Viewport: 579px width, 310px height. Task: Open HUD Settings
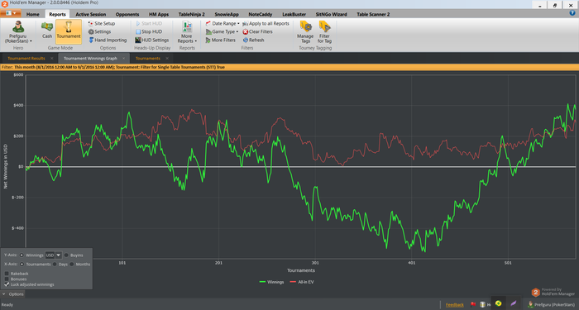tap(151, 40)
